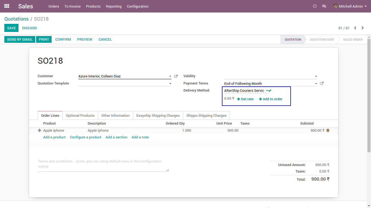Click the Apple Iphone line handle icon

tap(39, 131)
